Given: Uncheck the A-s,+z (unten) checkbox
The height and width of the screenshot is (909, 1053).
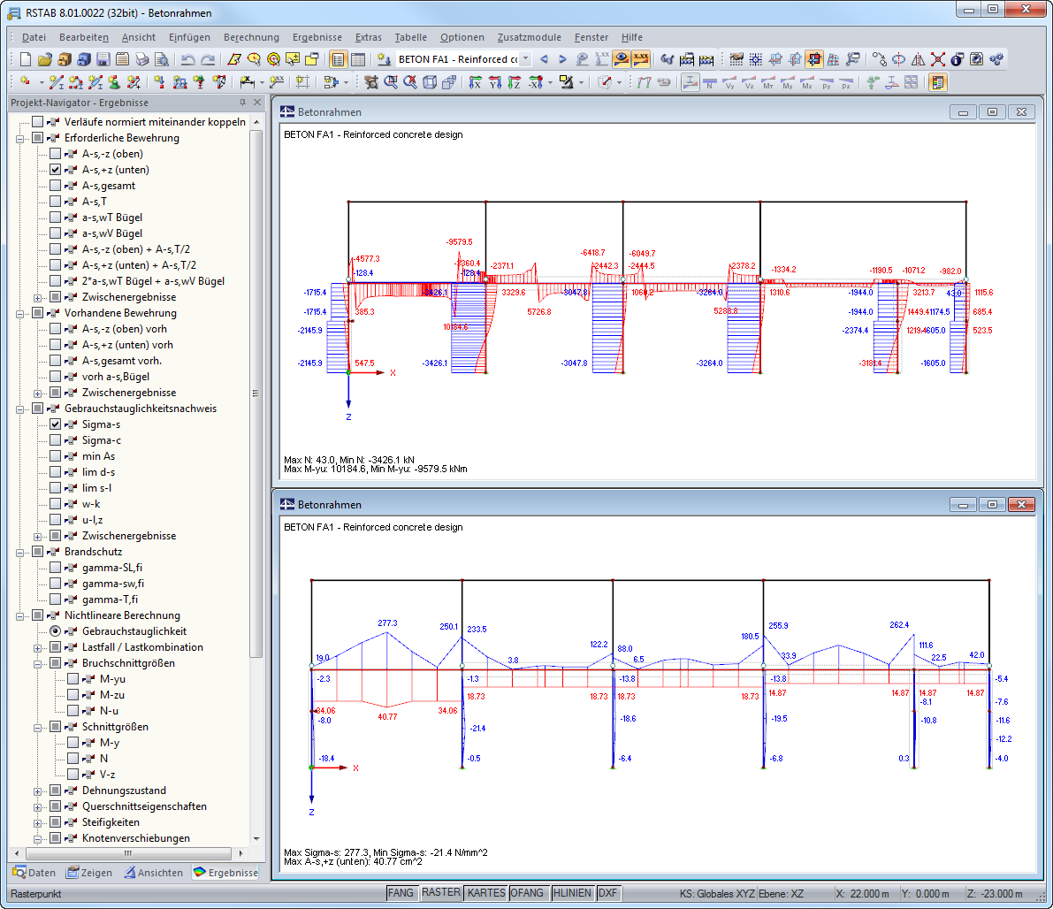Looking at the screenshot, I should [56, 170].
